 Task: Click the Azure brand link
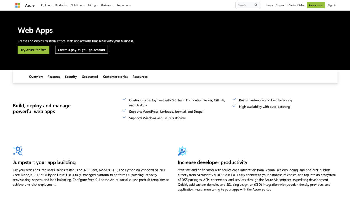pyautogui.click(x=30, y=5)
